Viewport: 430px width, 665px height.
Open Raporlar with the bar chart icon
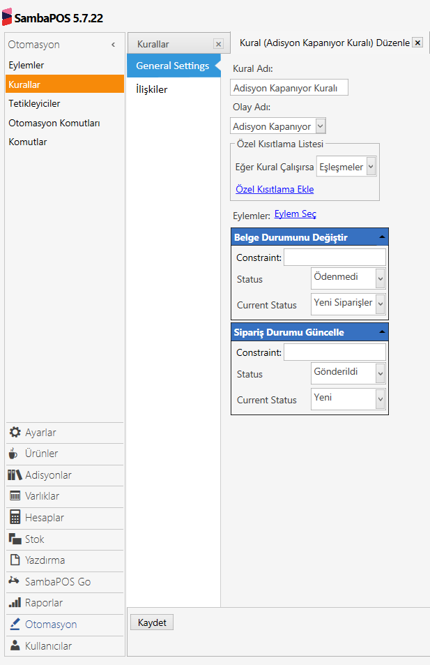(x=15, y=603)
